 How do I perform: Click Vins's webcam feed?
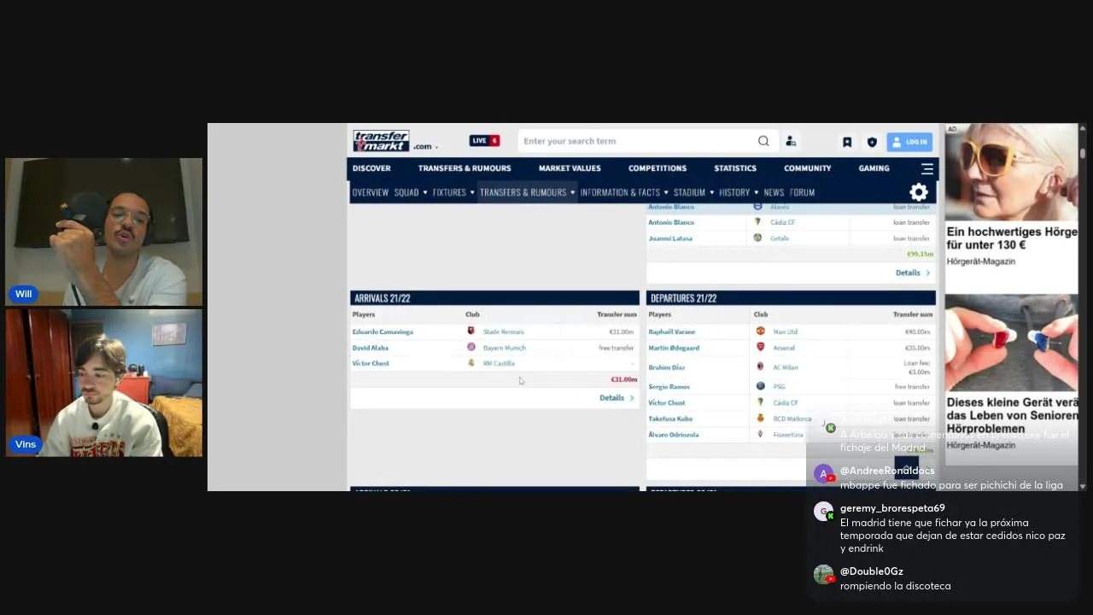tap(104, 383)
